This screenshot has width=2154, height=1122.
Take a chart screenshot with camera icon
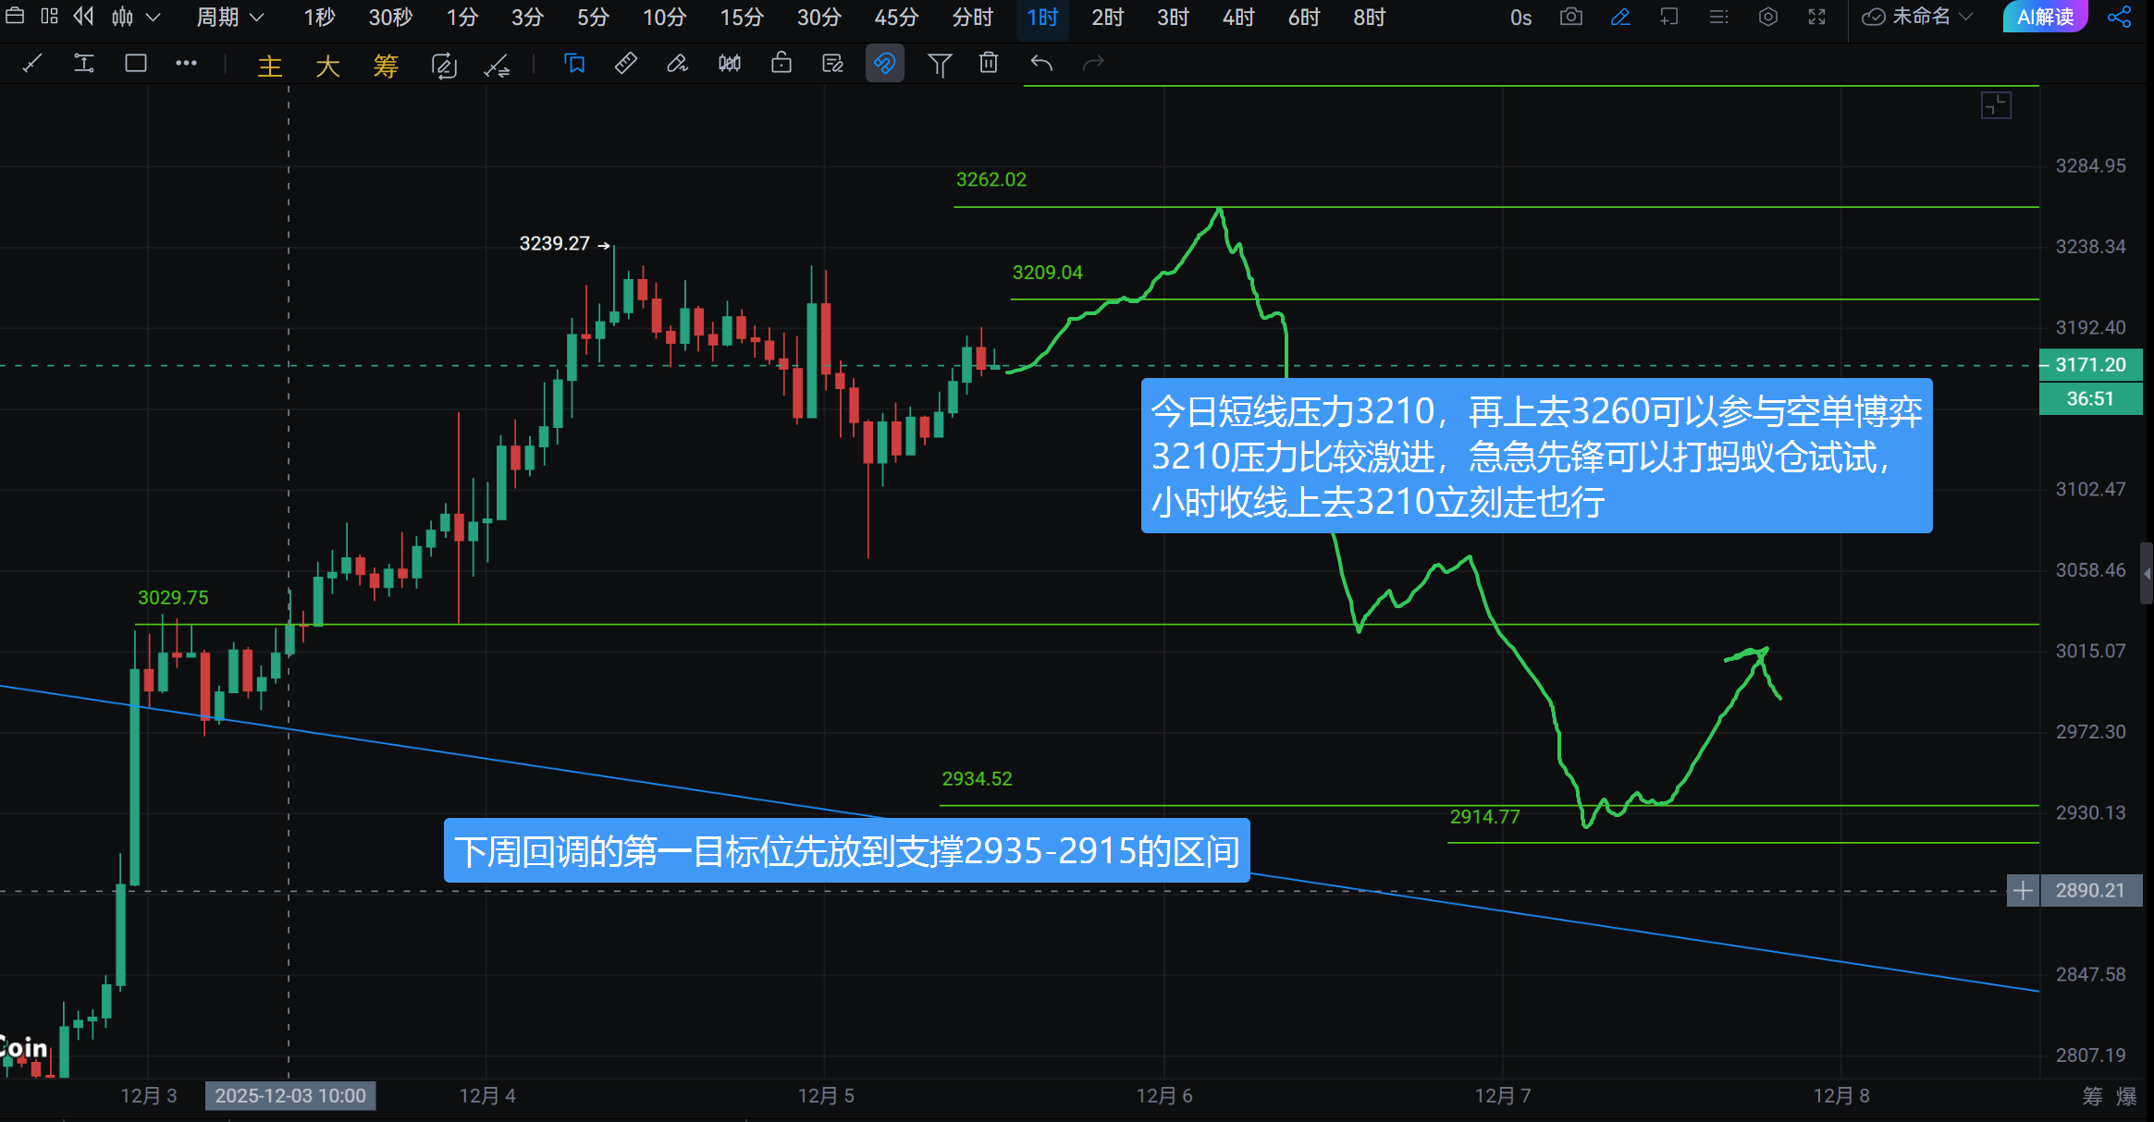pyautogui.click(x=1570, y=18)
